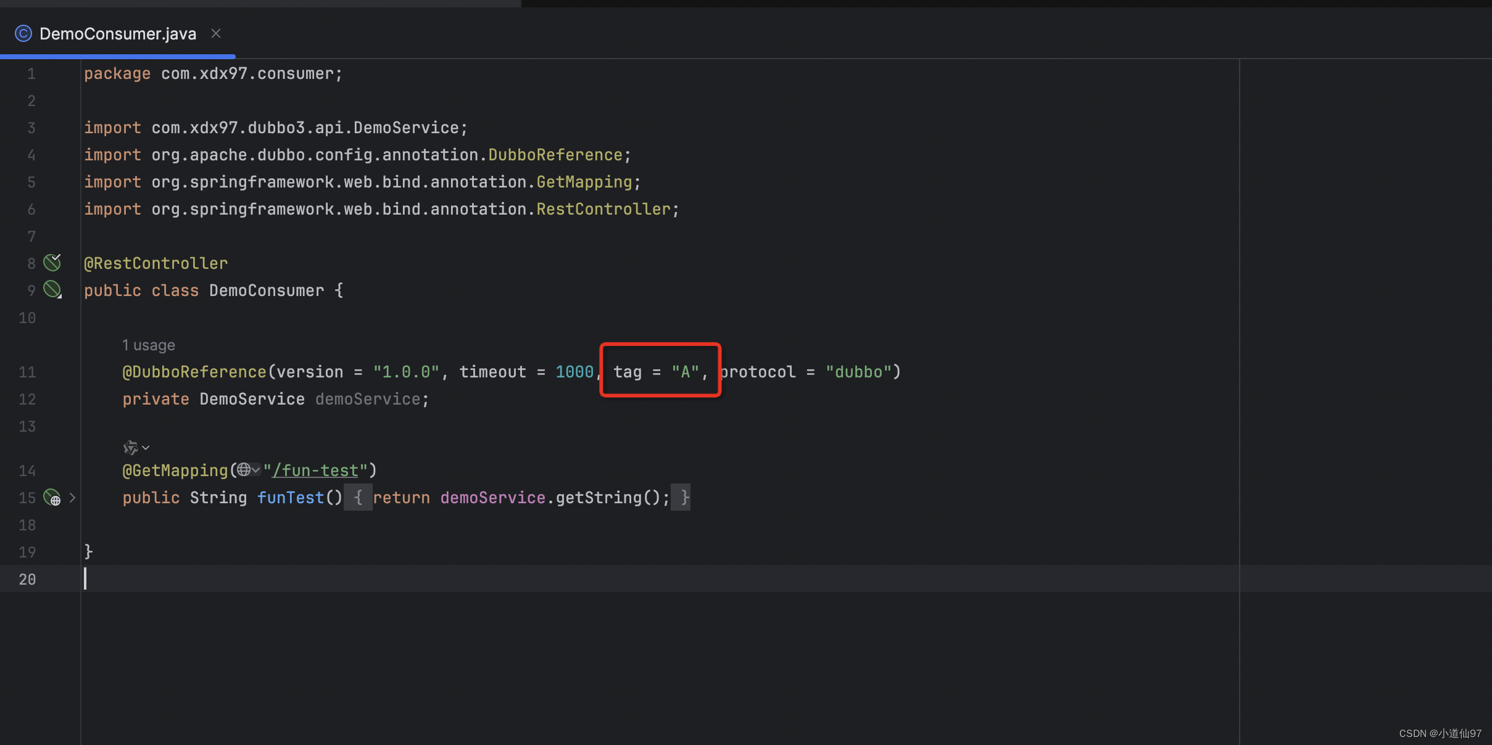Screen dimensions: 1492x745
Task: Open the inlay action dropdown above @GetMapping
Action: tap(136, 447)
